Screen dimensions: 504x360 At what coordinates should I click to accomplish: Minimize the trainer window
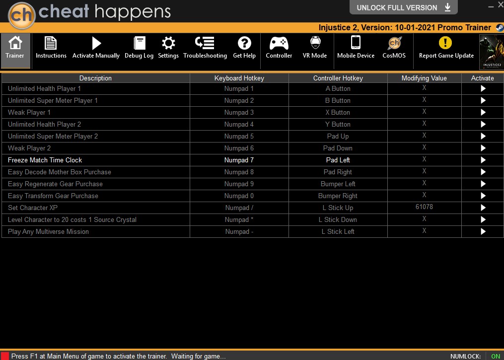point(491,6)
